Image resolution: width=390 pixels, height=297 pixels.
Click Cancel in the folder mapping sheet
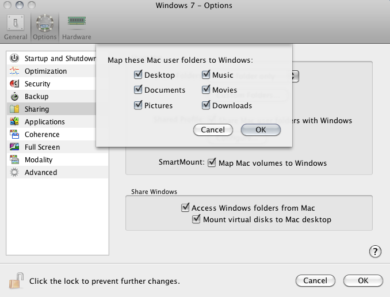click(213, 130)
